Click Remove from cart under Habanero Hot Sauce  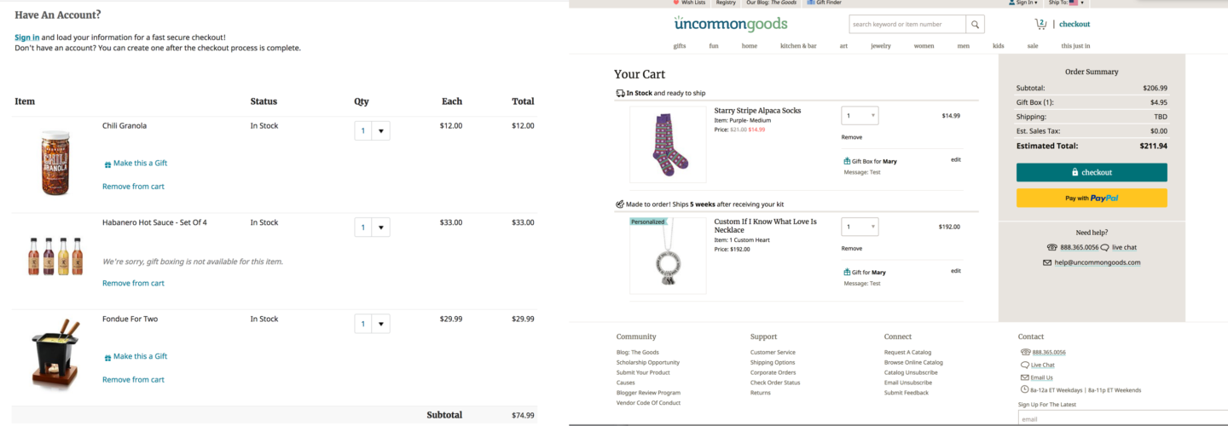(x=133, y=283)
